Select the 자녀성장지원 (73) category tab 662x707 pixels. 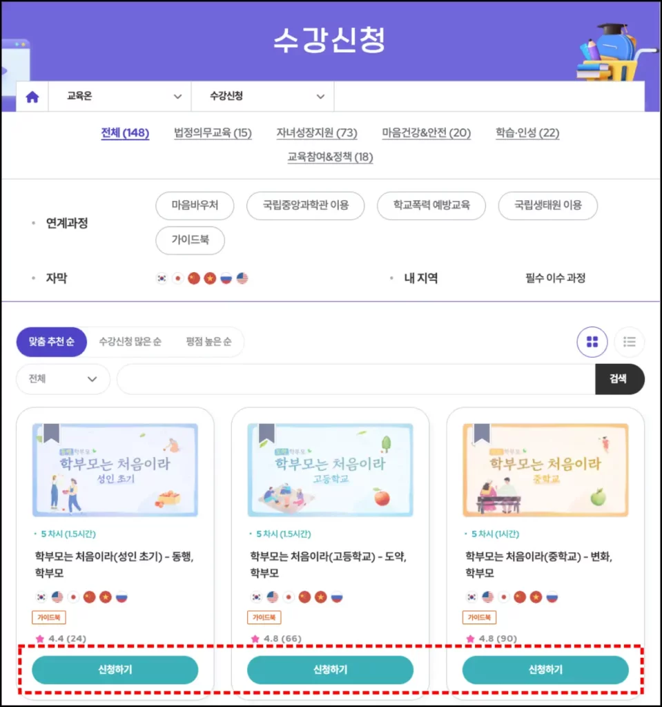pos(317,133)
